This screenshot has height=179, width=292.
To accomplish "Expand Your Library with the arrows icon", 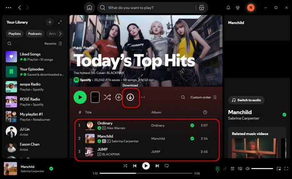I will click(x=60, y=22).
